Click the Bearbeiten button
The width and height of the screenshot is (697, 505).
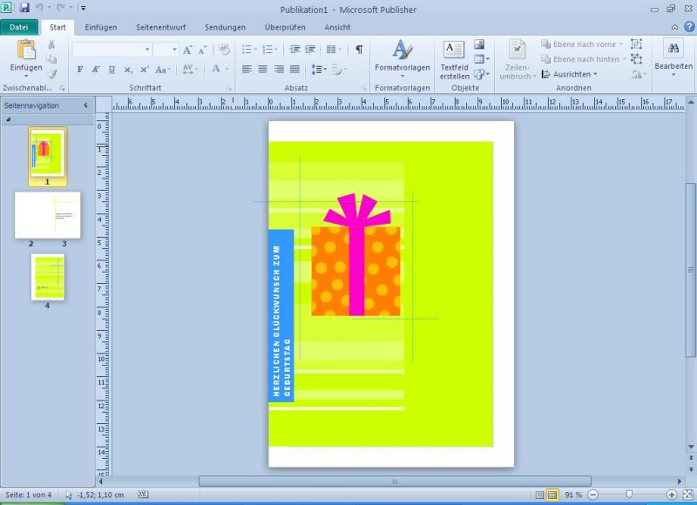[x=673, y=57]
